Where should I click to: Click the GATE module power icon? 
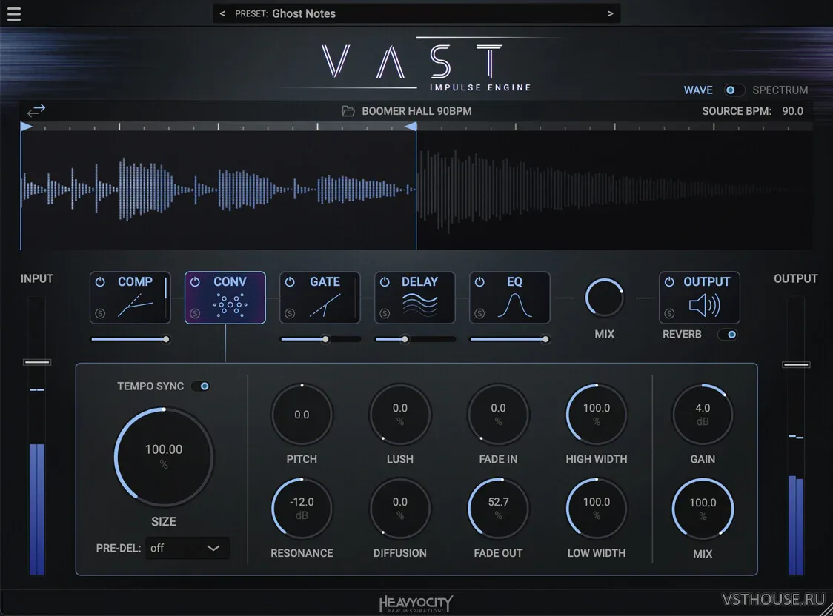click(x=291, y=282)
